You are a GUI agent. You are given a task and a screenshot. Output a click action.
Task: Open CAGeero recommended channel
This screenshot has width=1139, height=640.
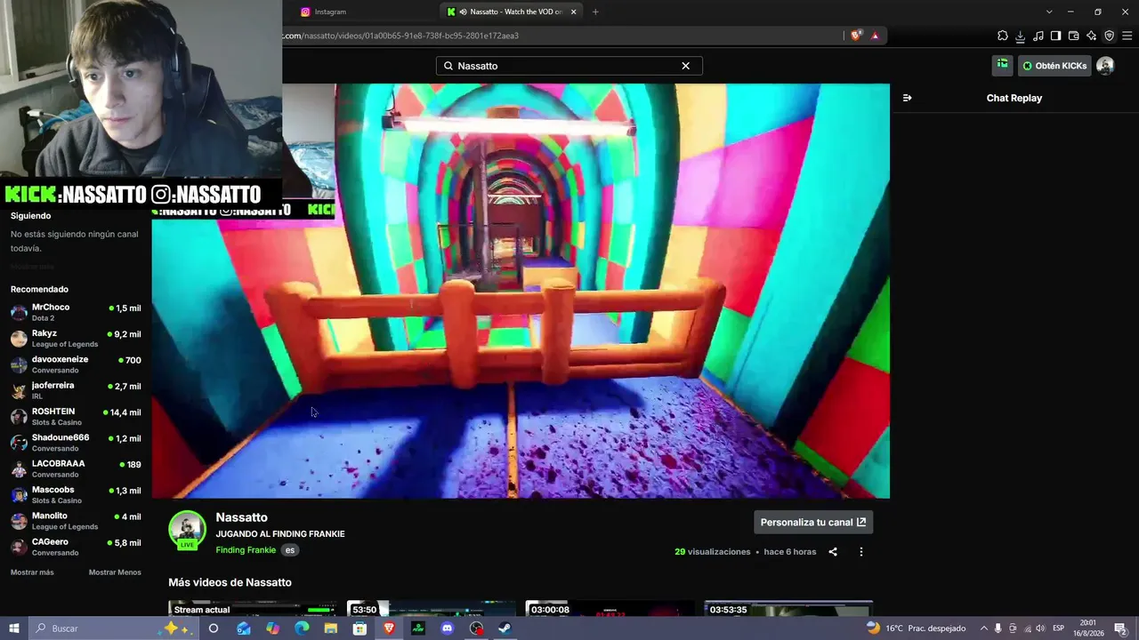point(76,547)
